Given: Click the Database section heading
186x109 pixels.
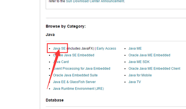Looking at the screenshot, I should 55,100.
